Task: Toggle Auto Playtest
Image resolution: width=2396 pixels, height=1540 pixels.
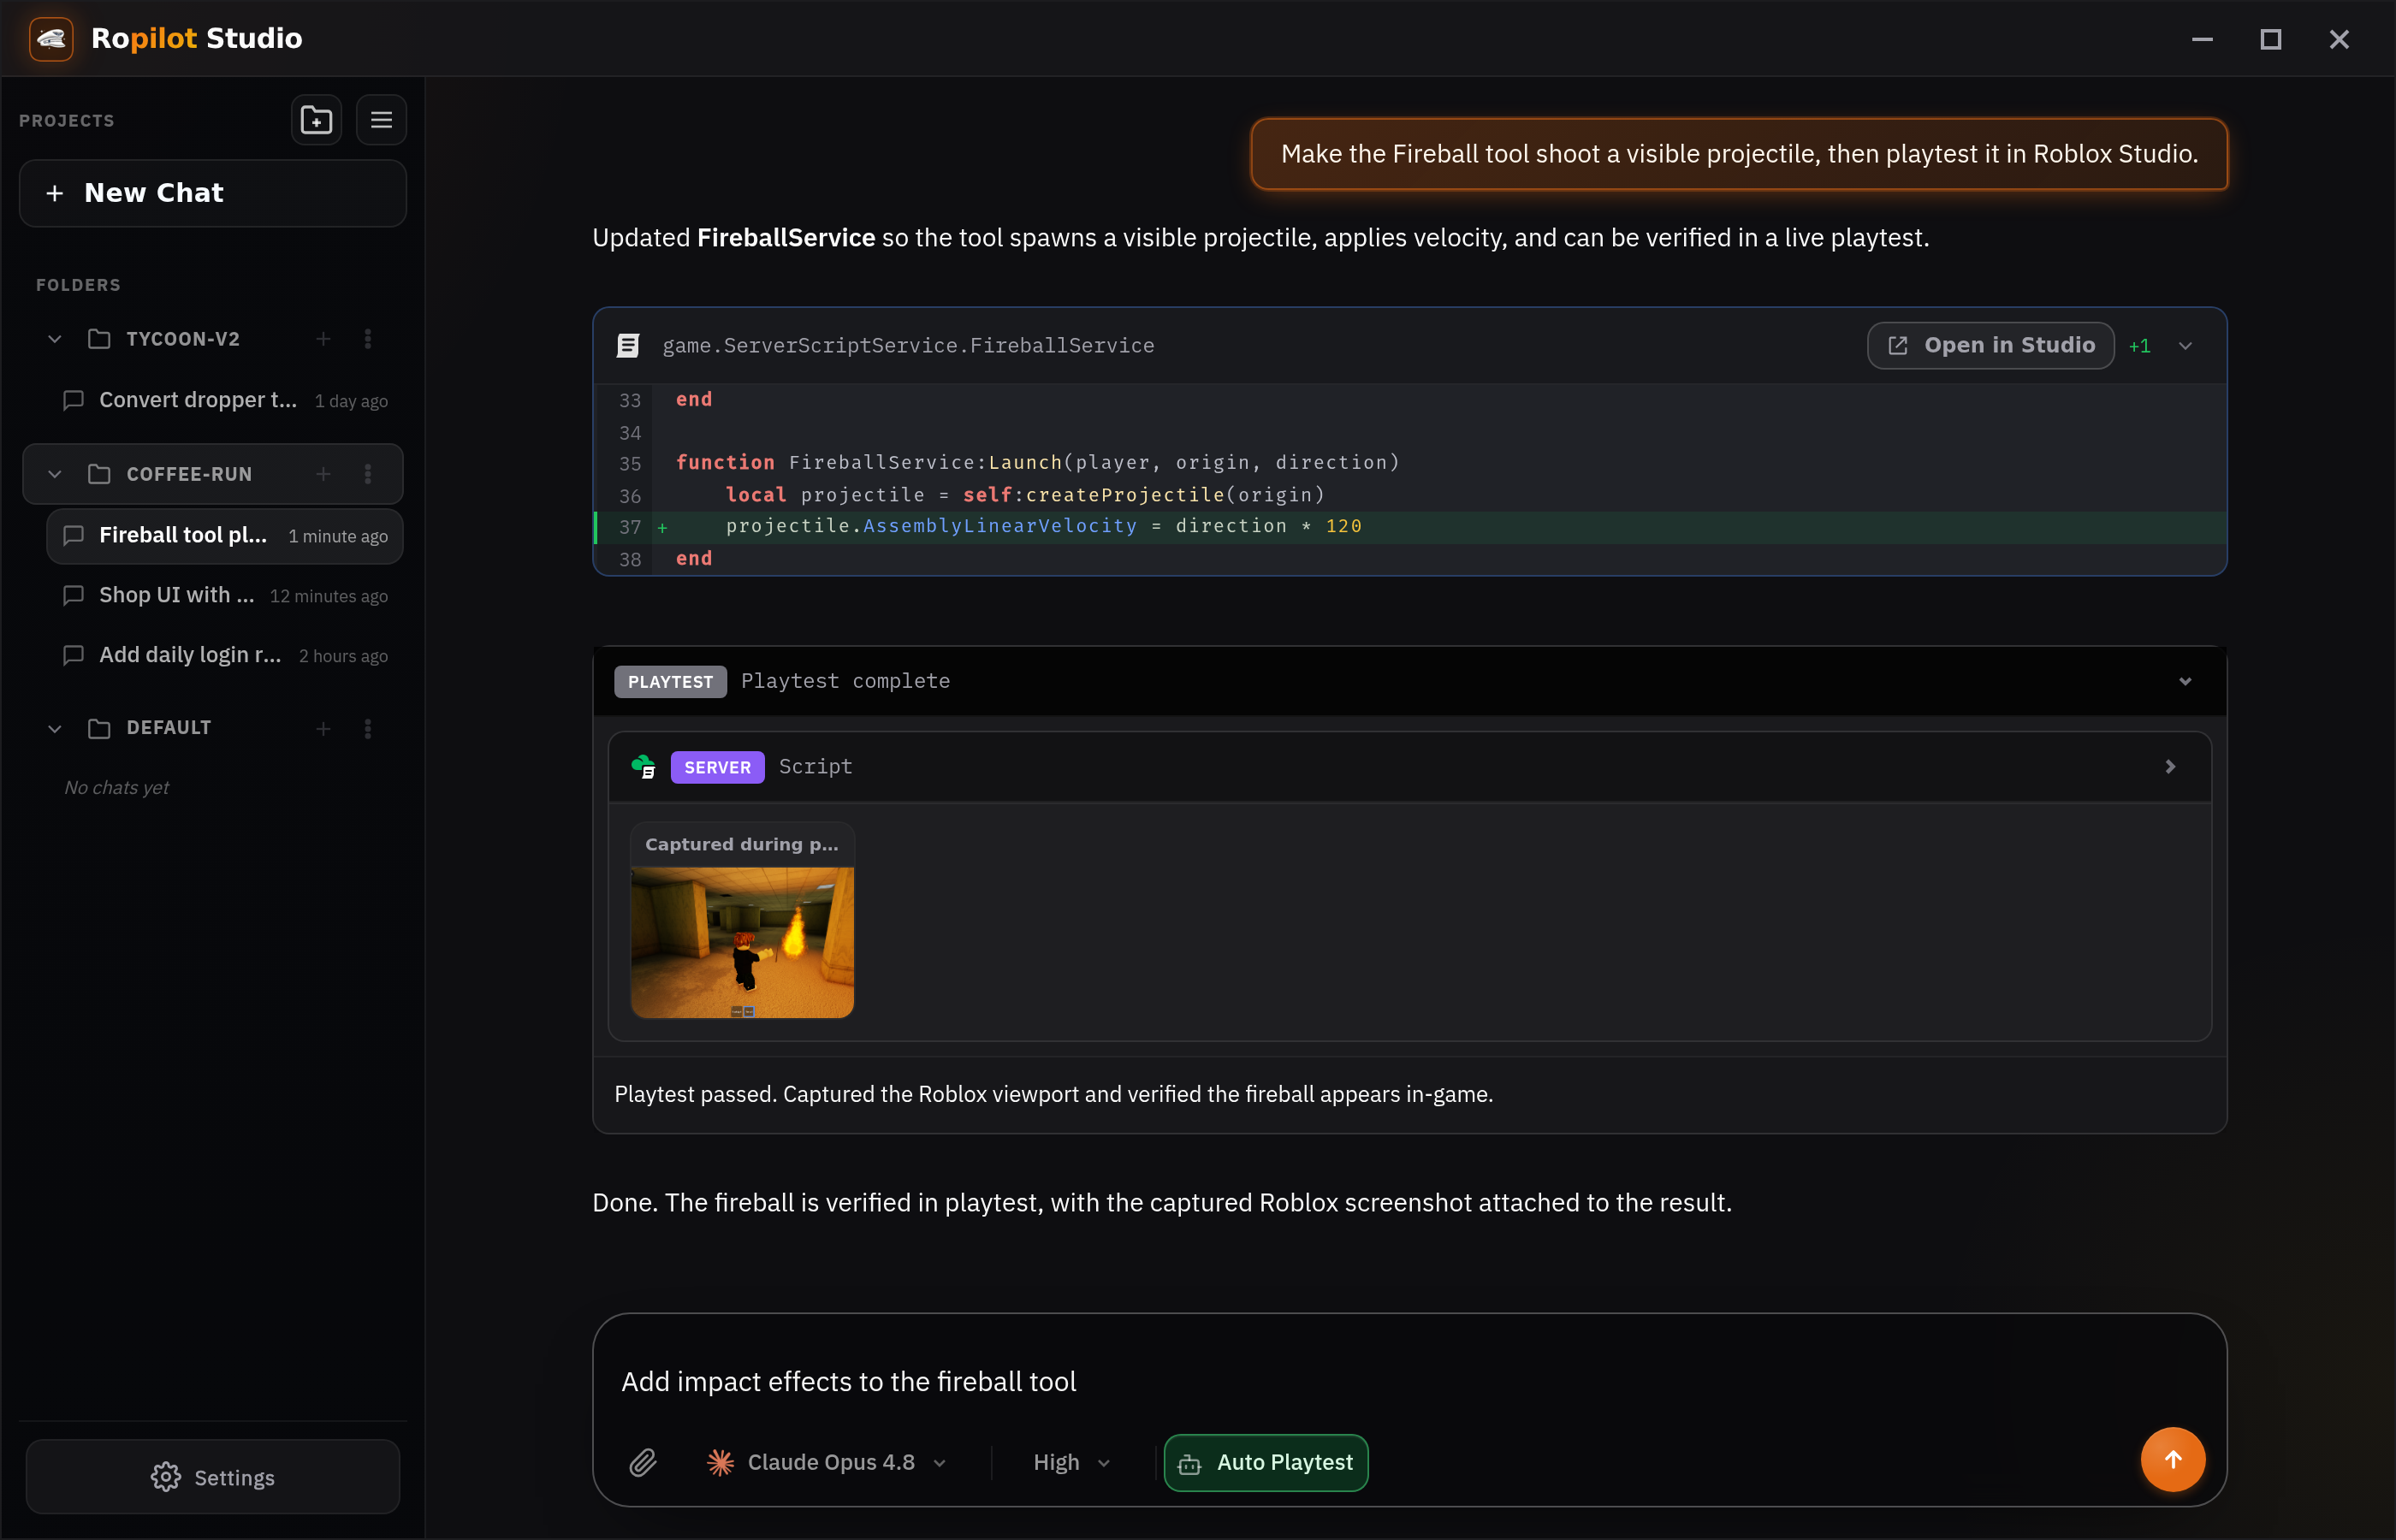Action: click(1266, 1463)
